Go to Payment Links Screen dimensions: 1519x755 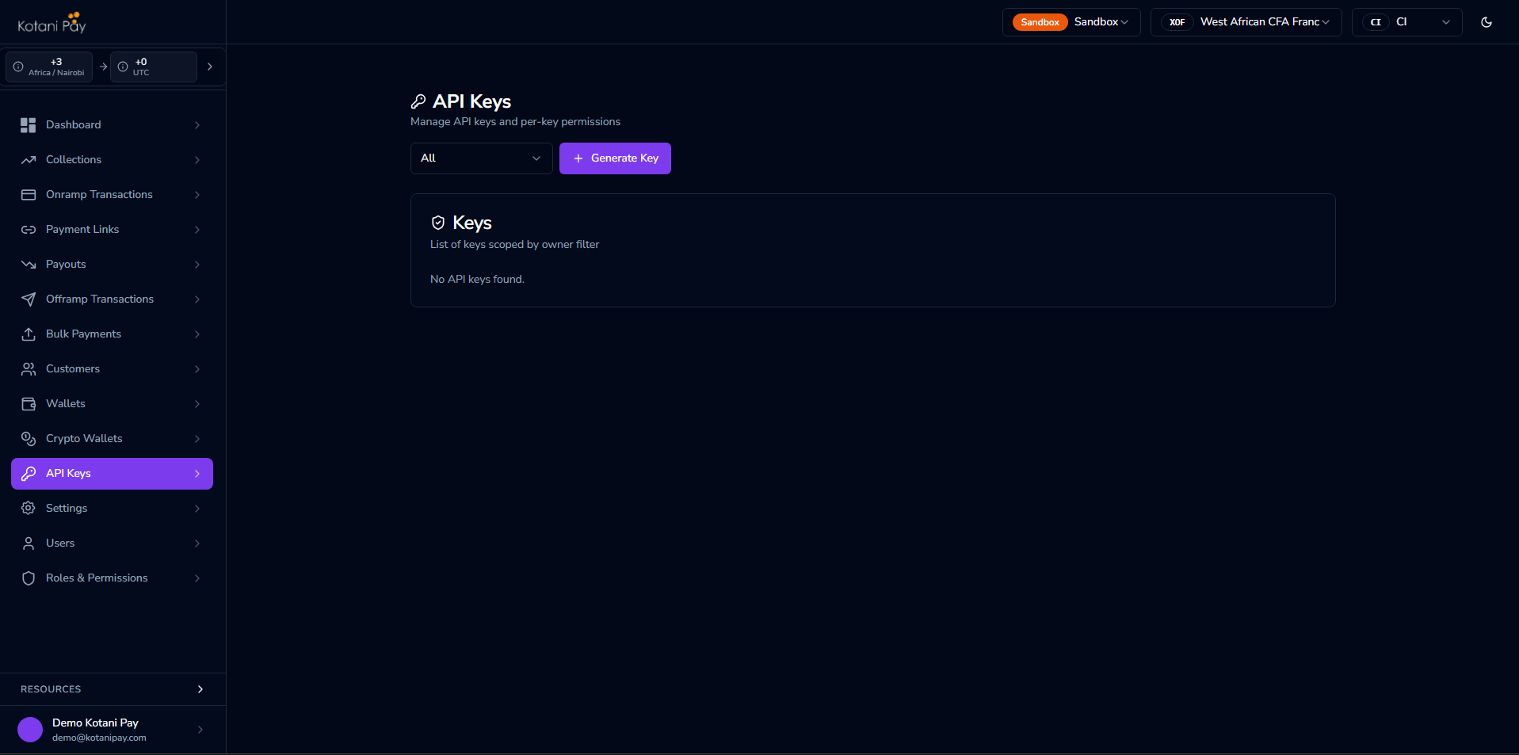click(x=112, y=230)
